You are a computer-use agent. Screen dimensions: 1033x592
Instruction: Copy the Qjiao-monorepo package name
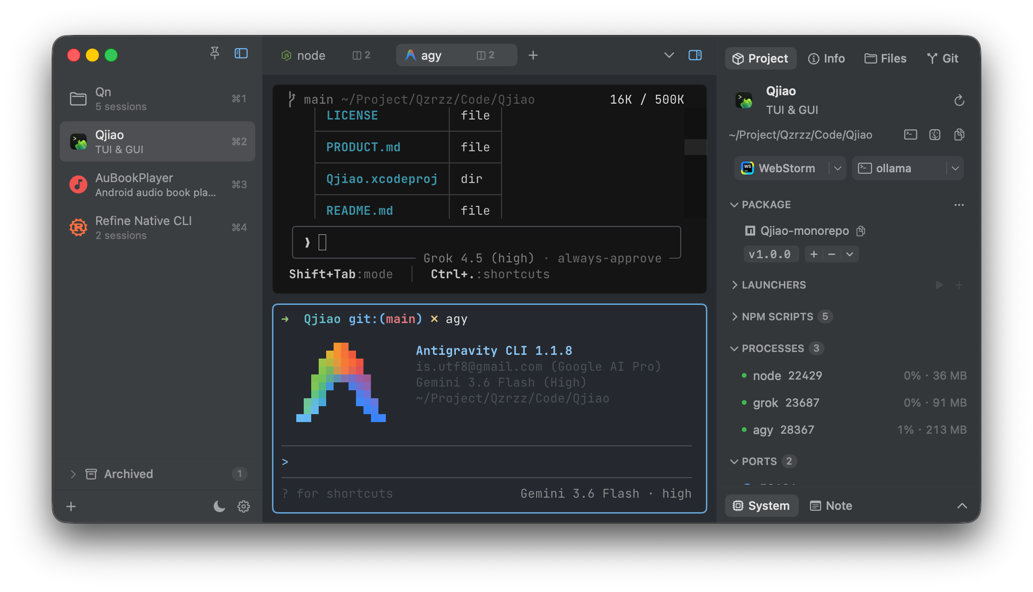861,231
